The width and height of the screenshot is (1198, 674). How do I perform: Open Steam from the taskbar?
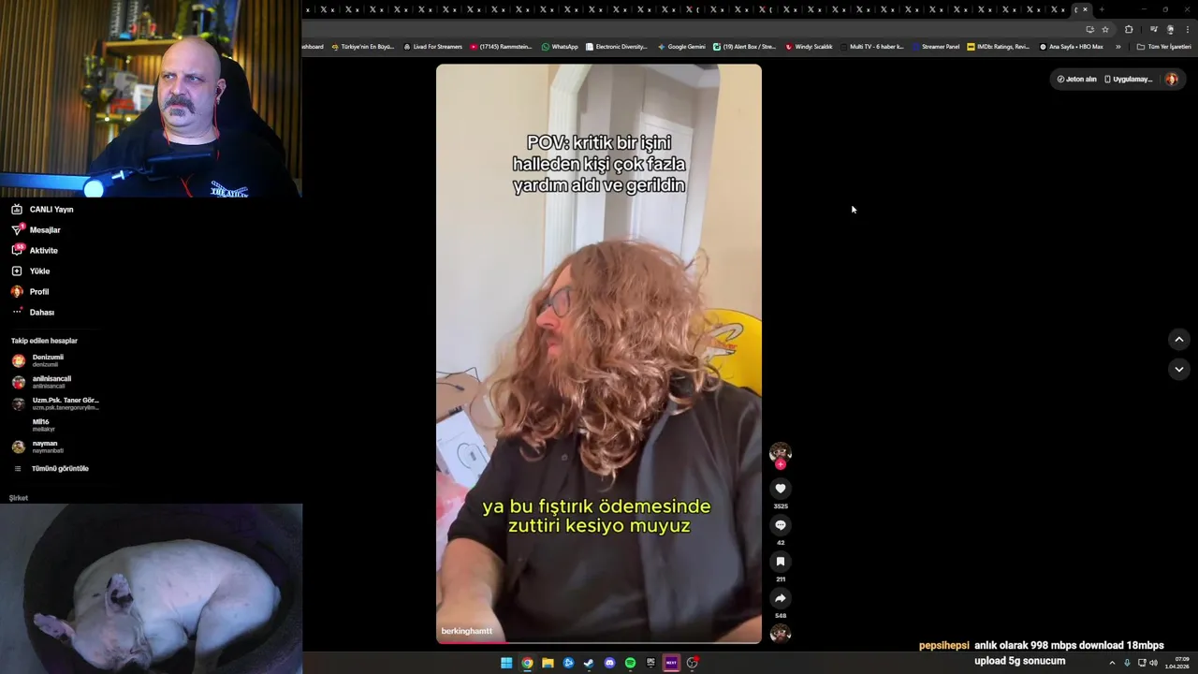point(589,663)
